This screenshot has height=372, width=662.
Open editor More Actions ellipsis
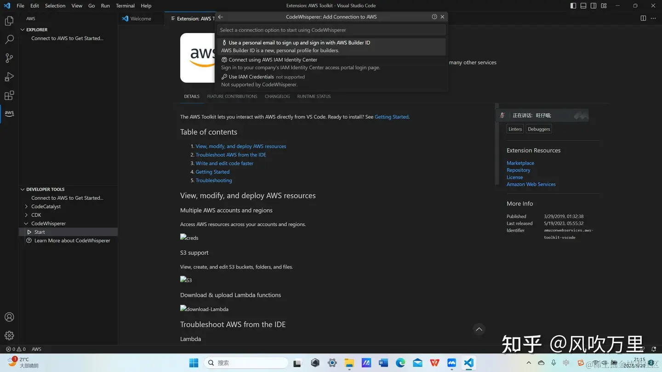click(x=653, y=18)
